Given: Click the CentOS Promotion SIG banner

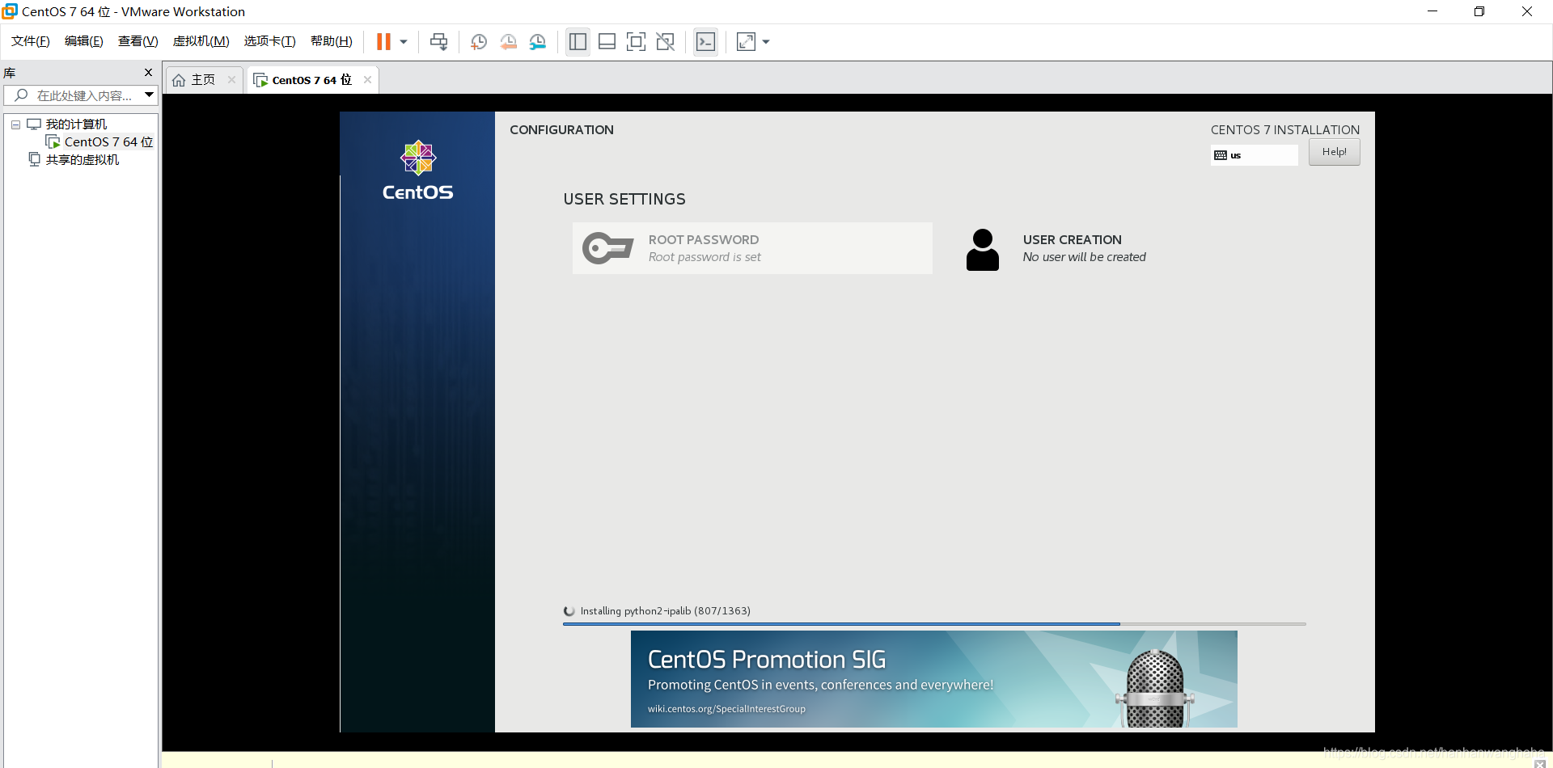Looking at the screenshot, I should pos(934,679).
